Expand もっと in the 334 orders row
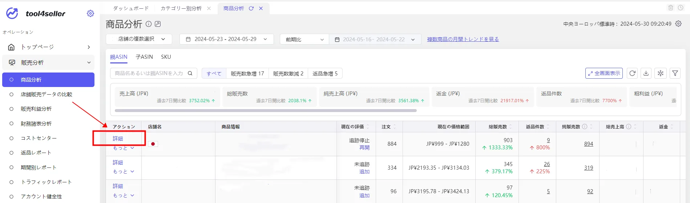 pyautogui.click(x=123, y=171)
